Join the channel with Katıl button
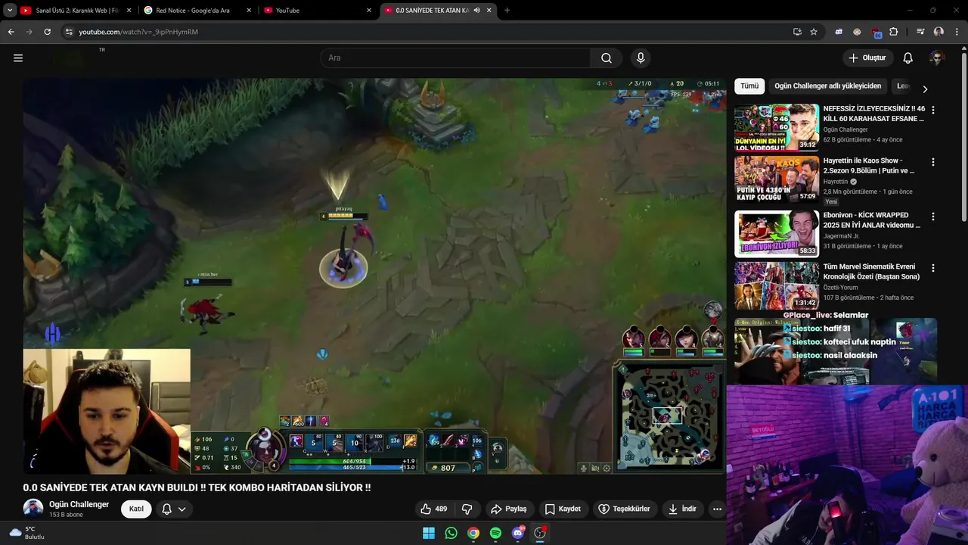Screen dimensions: 968x545 tap(136, 509)
